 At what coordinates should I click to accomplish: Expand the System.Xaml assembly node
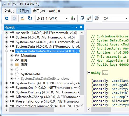coord(6,83)
